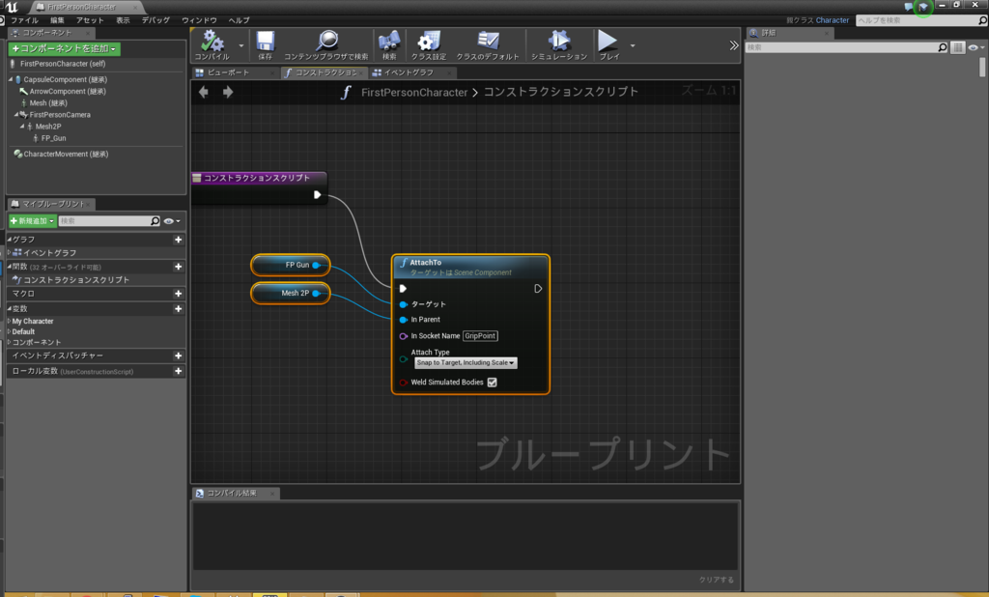The height and width of the screenshot is (597, 989).
Task: Click the 新規追加 button
Action: click(x=32, y=221)
